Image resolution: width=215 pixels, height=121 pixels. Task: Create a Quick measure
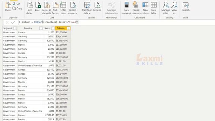click(136, 8)
